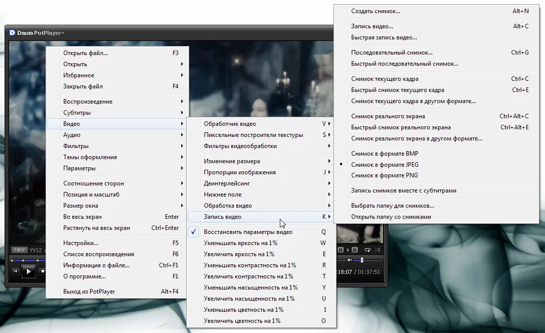Open 'Информация о файле...' item
Image resolution: width=545 pixels, height=333 pixels.
117,265
